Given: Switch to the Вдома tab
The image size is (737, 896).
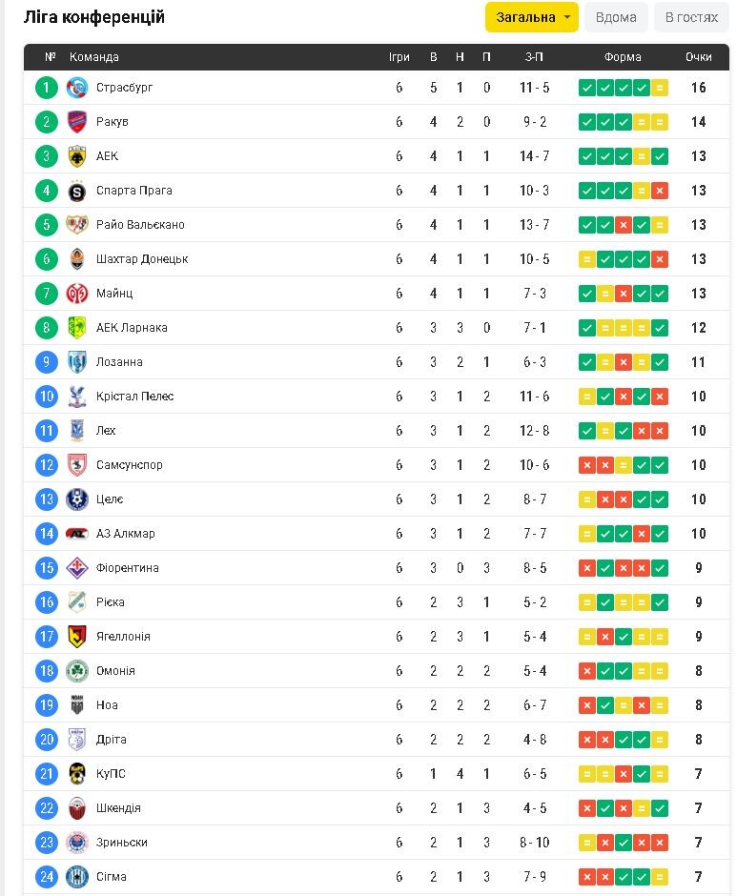Looking at the screenshot, I should tap(616, 17).
